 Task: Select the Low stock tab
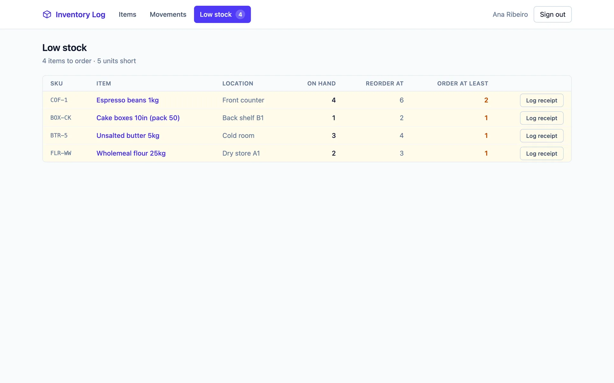(x=222, y=14)
